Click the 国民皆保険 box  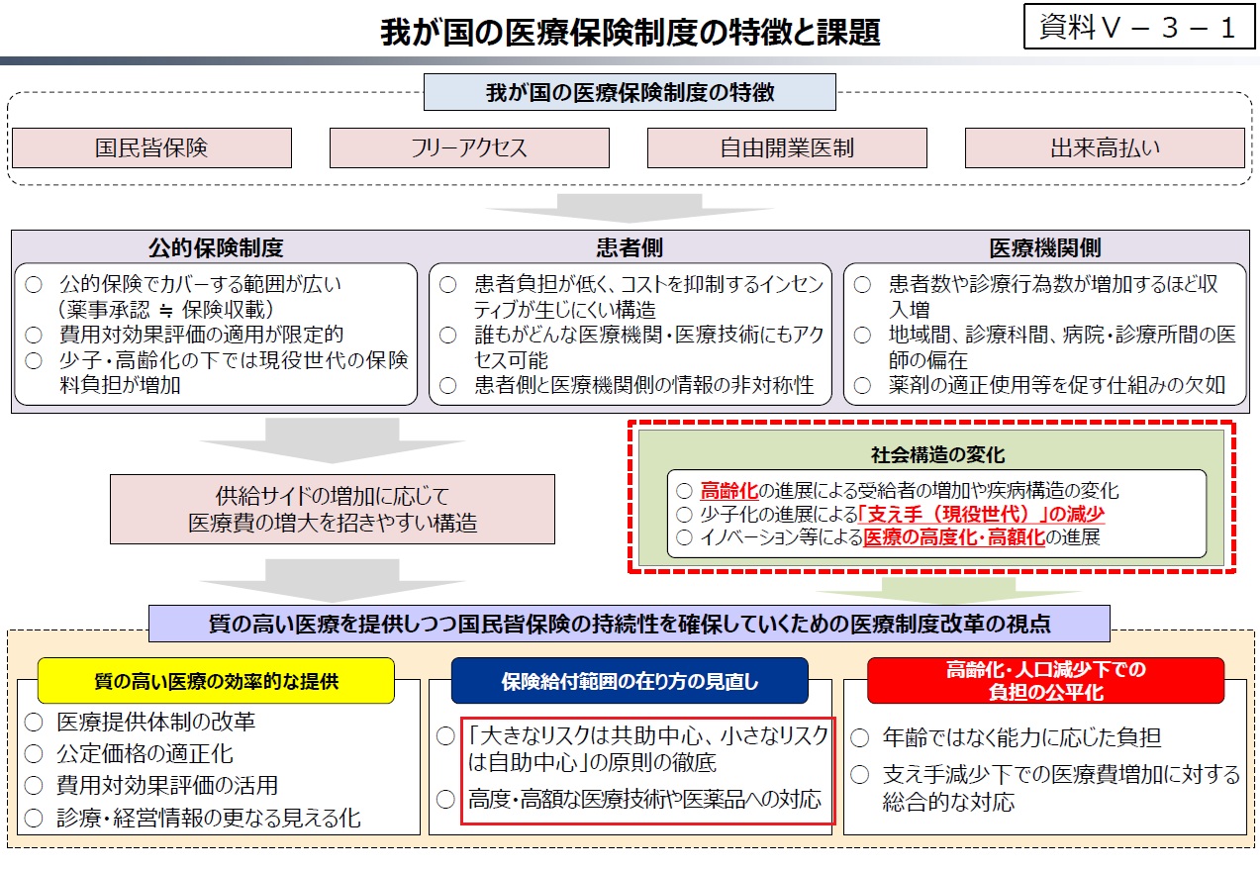pyautogui.click(x=151, y=147)
